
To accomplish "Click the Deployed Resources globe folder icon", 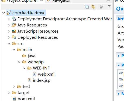I will pos(14,37).
